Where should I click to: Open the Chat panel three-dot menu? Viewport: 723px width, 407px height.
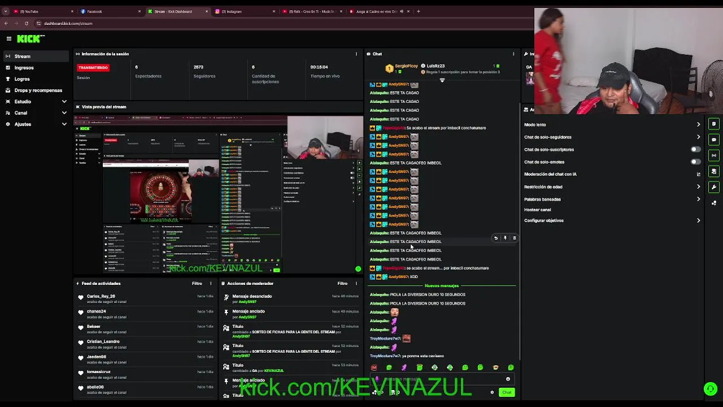click(x=513, y=54)
